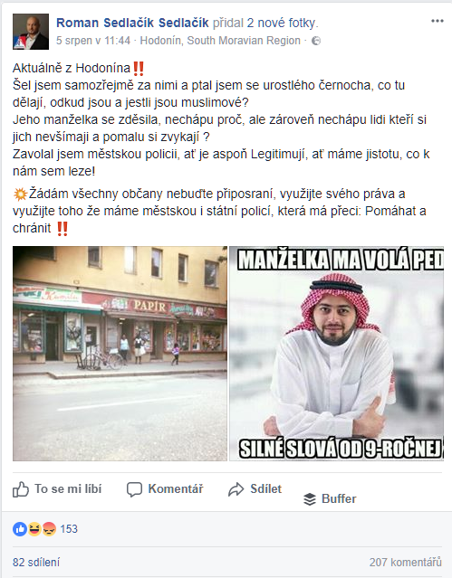The width and height of the screenshot is (452, 578).
Task: Open the meme image of man in keffiyeh
Action: coord(336,354)
